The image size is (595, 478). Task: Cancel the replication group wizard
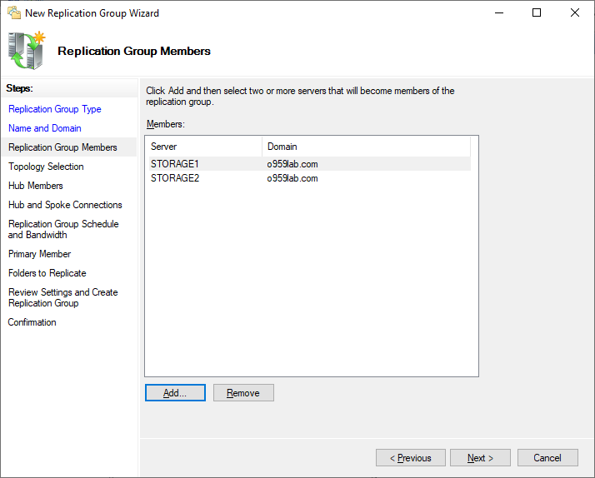coord(547,458)
